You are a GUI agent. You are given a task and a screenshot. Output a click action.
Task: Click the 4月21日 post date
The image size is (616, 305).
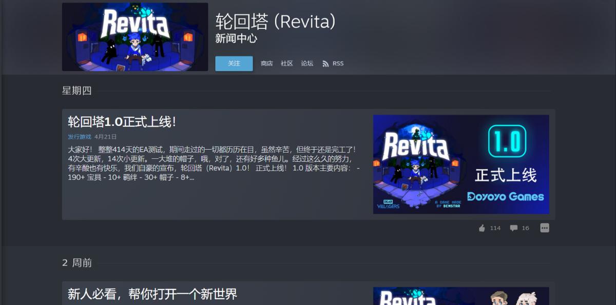click(x=106, y=137)
